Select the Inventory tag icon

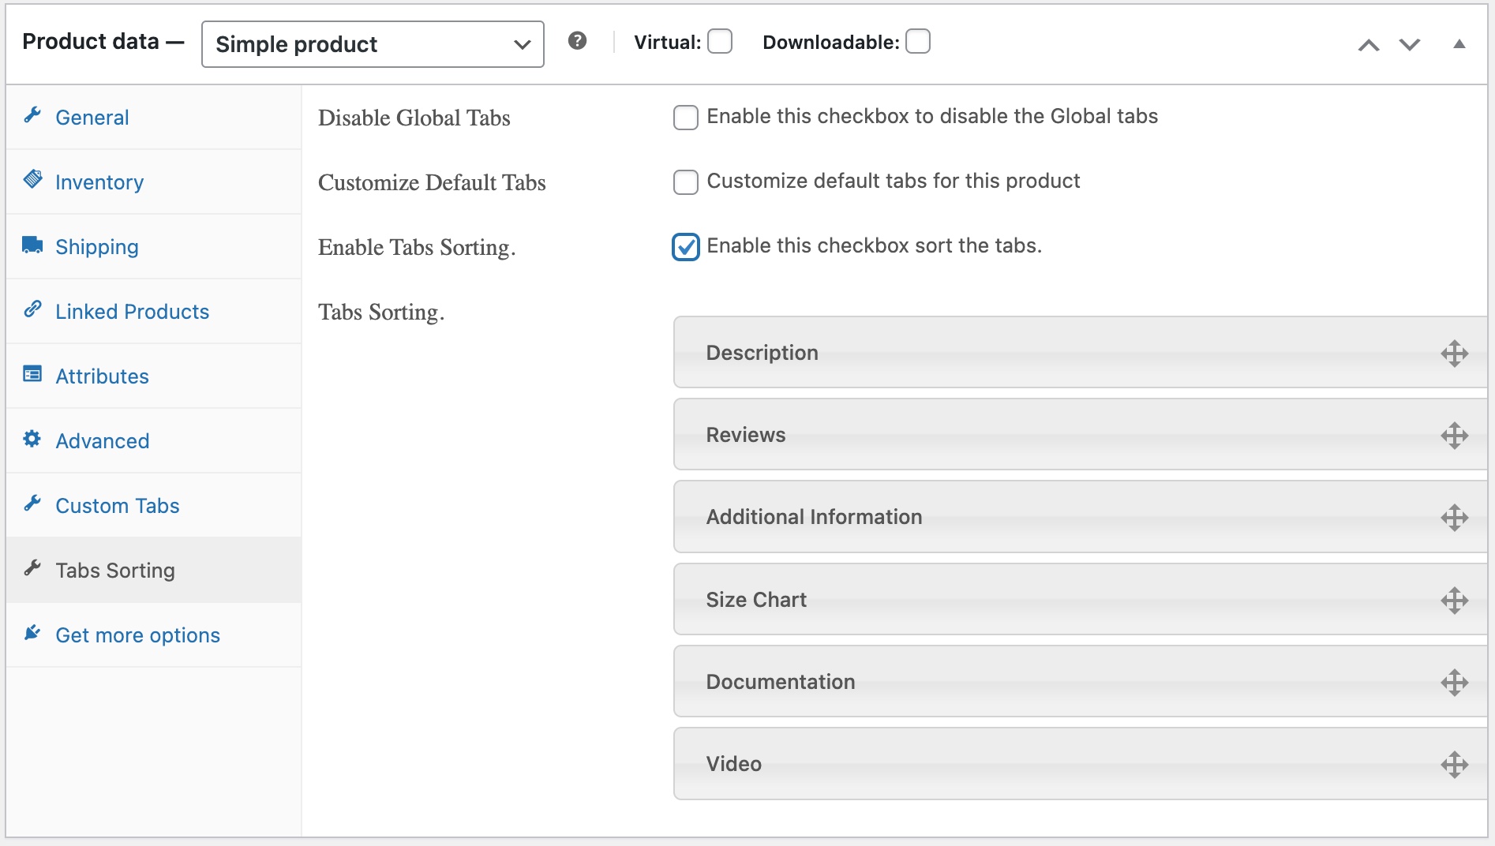pos(32,180)
